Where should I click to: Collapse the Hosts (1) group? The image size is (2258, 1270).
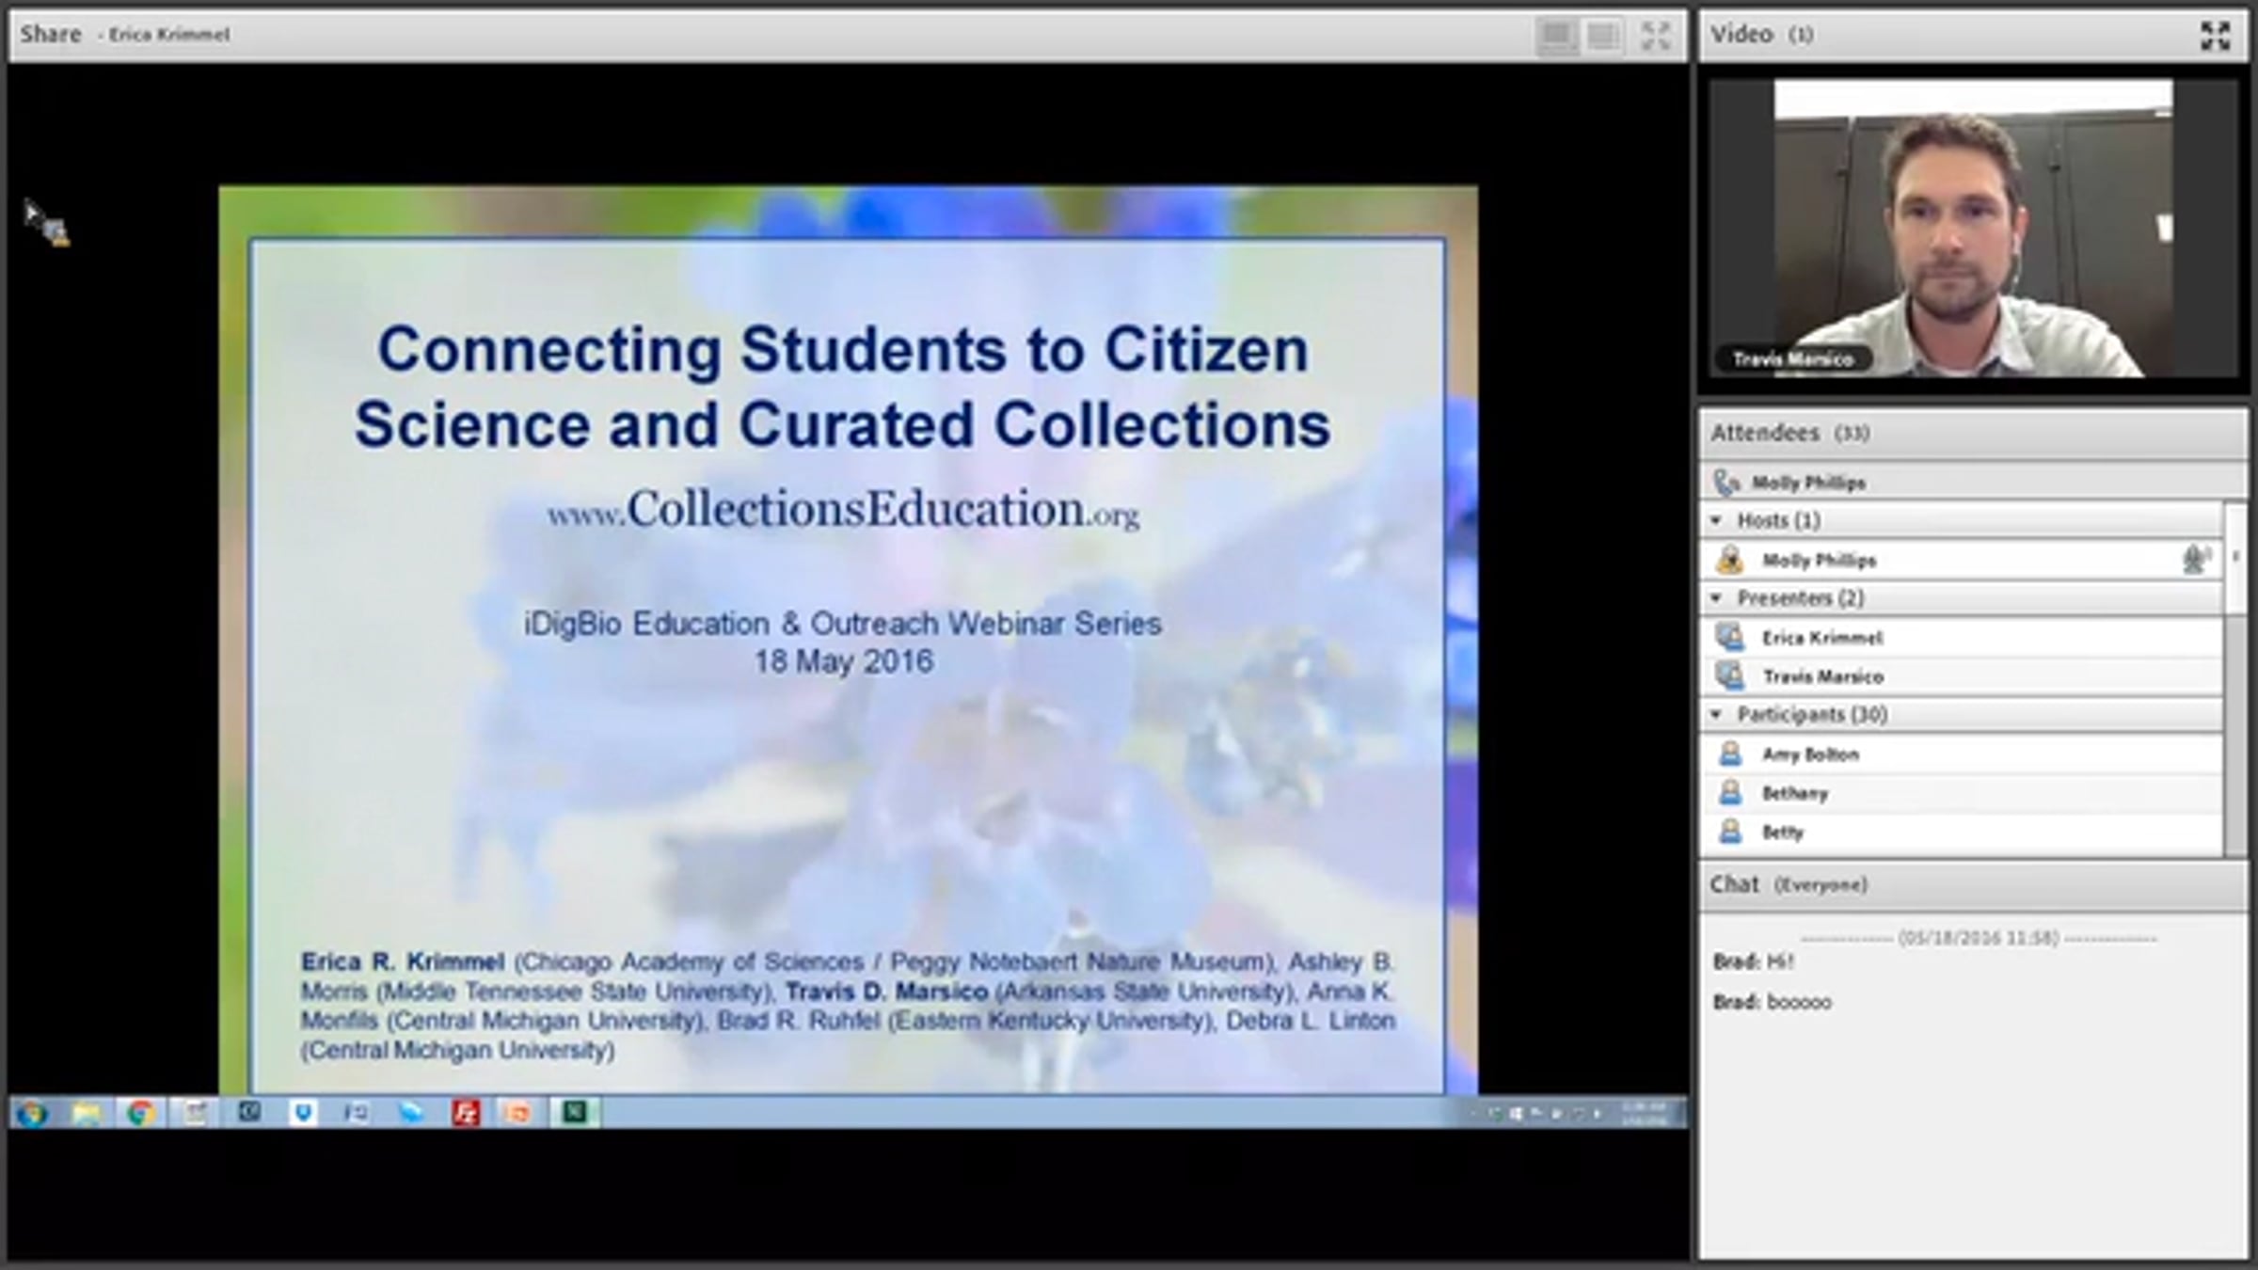(1716, 520)
